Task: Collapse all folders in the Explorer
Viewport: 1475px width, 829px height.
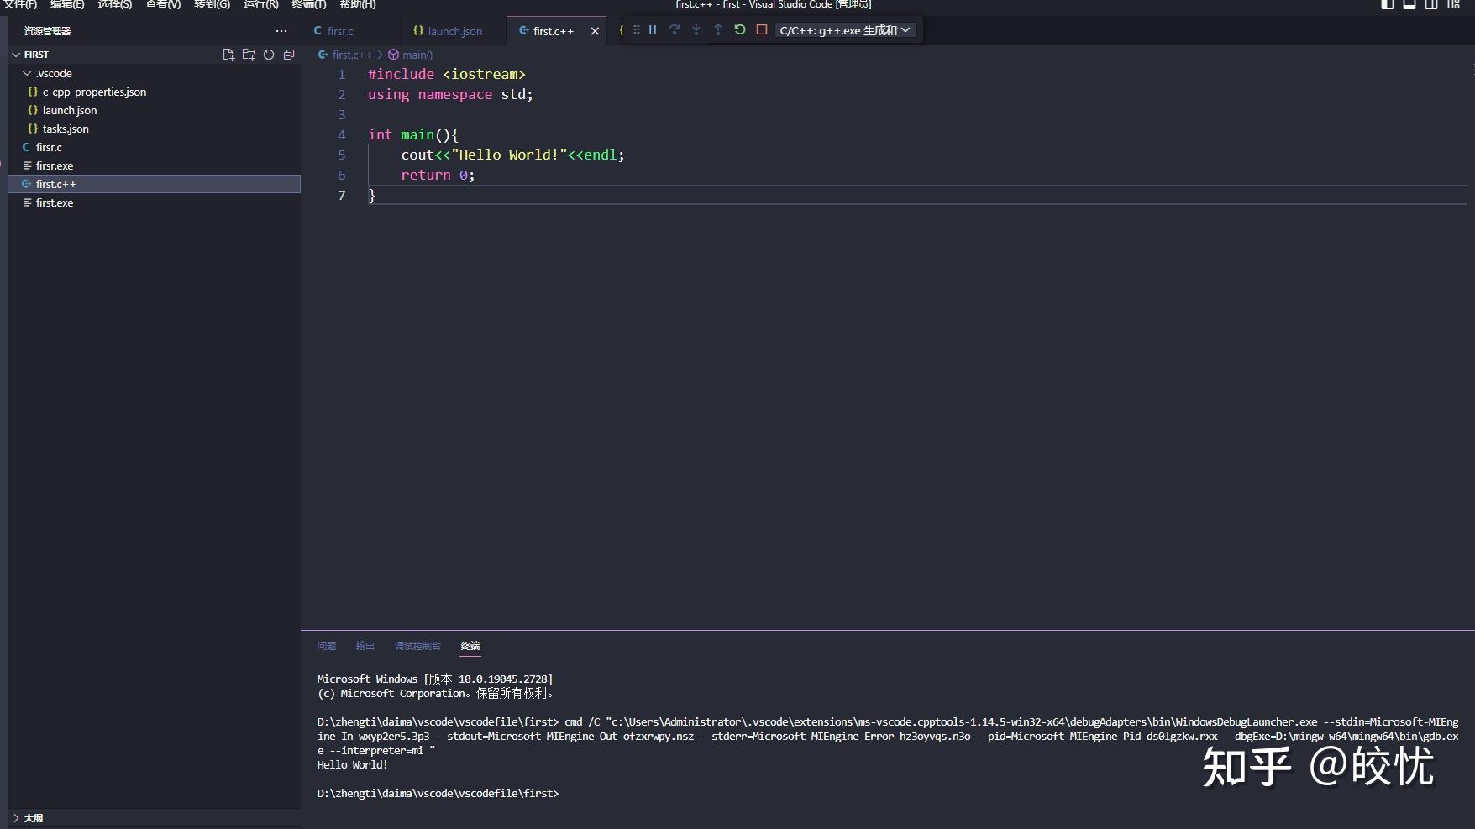Action: 289,55
